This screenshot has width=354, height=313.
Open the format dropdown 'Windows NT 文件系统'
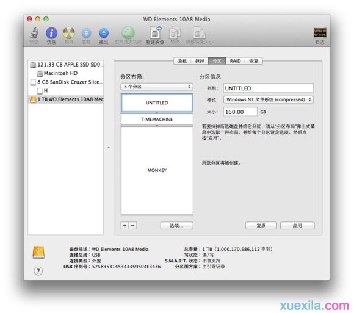point(269,99)
